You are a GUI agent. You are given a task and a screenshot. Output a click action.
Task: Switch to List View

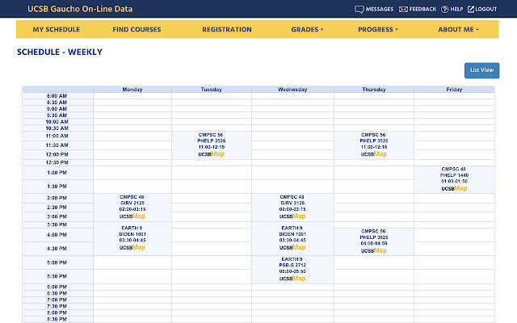[x=481, y=70]
